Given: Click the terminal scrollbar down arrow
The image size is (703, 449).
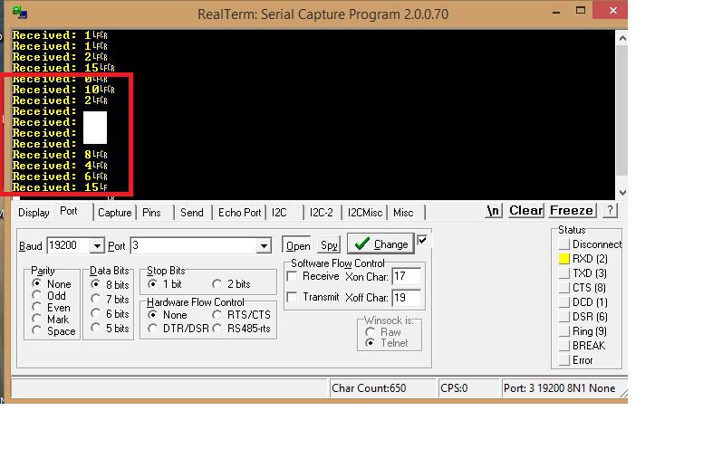Looking at the screenshot, I should click(x=622, y=193).
